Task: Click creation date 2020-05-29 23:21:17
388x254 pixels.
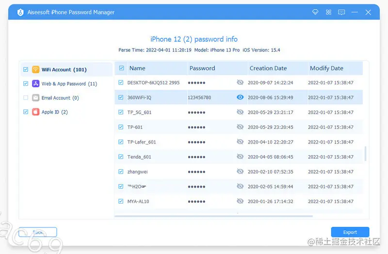Action: point(271,112)
